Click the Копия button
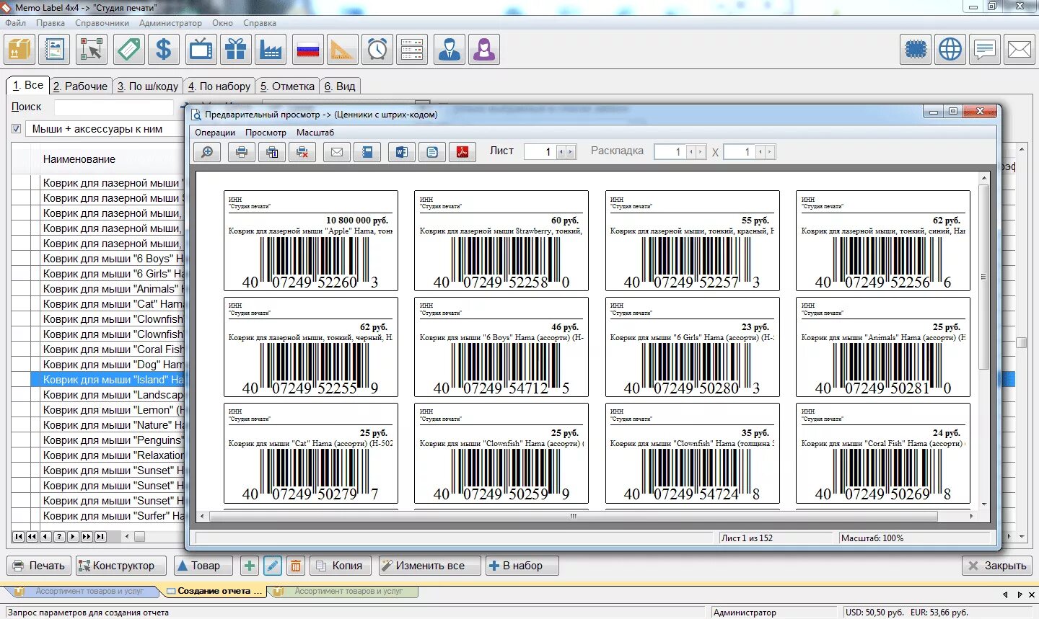Image resolution: width=1039 pixels, height=619 pixels. click(x=341, y=566)
